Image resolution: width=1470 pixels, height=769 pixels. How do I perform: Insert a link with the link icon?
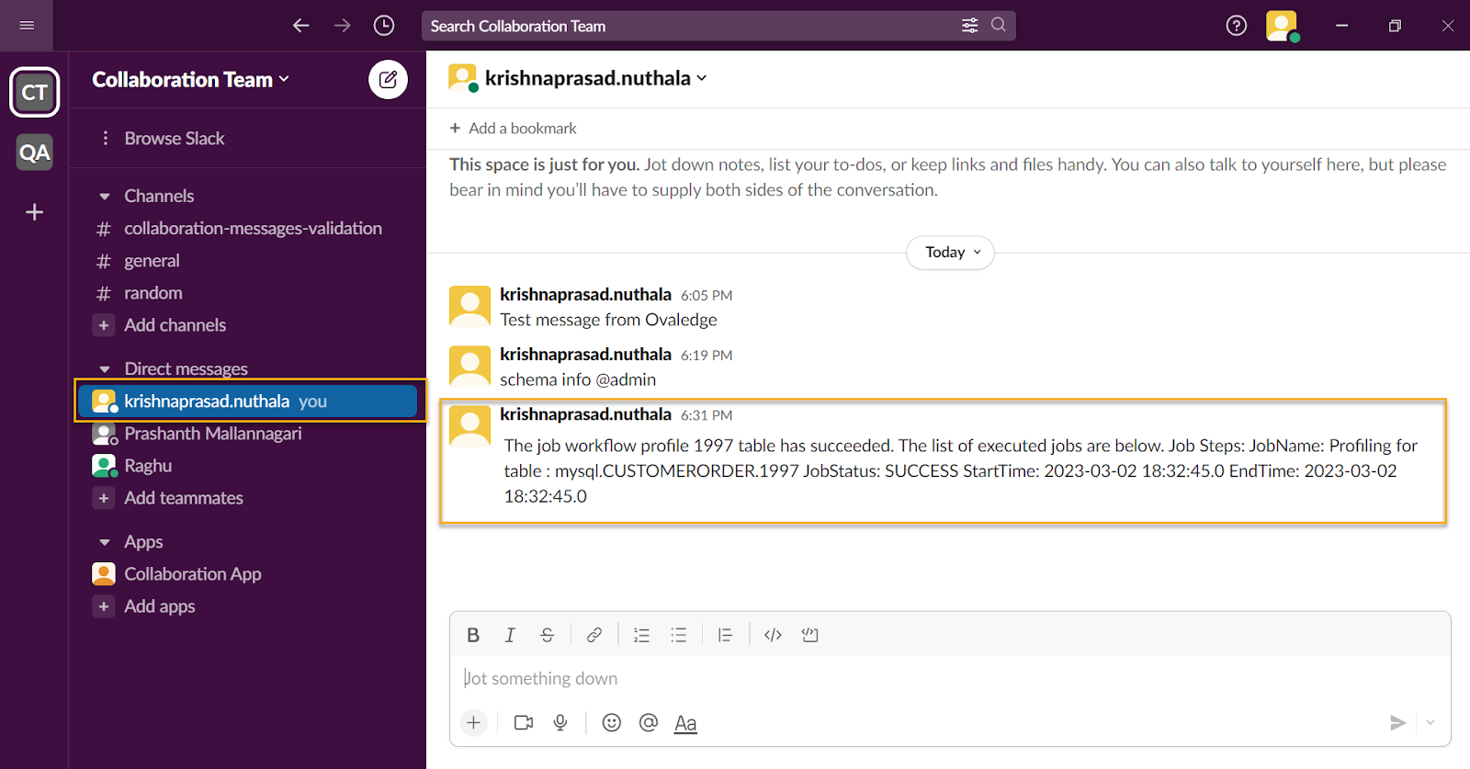[594, 635]
